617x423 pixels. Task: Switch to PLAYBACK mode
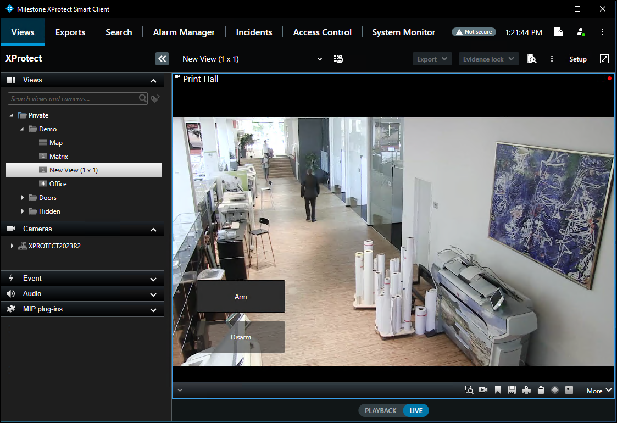(381, 410)
